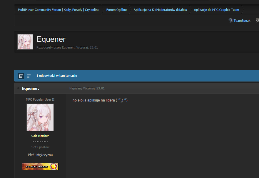Click the MPC Gold Member badge image
The width and height of the screenshot is (259, 178).
(40, 167)
